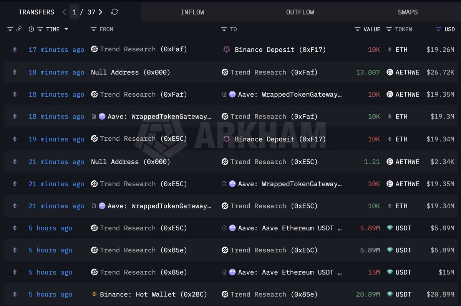This screenshot has height=306, width=461.
Task: Open Aave: WrappedTokenGateway sender in the $19.3M row
Action: point(159,117)
